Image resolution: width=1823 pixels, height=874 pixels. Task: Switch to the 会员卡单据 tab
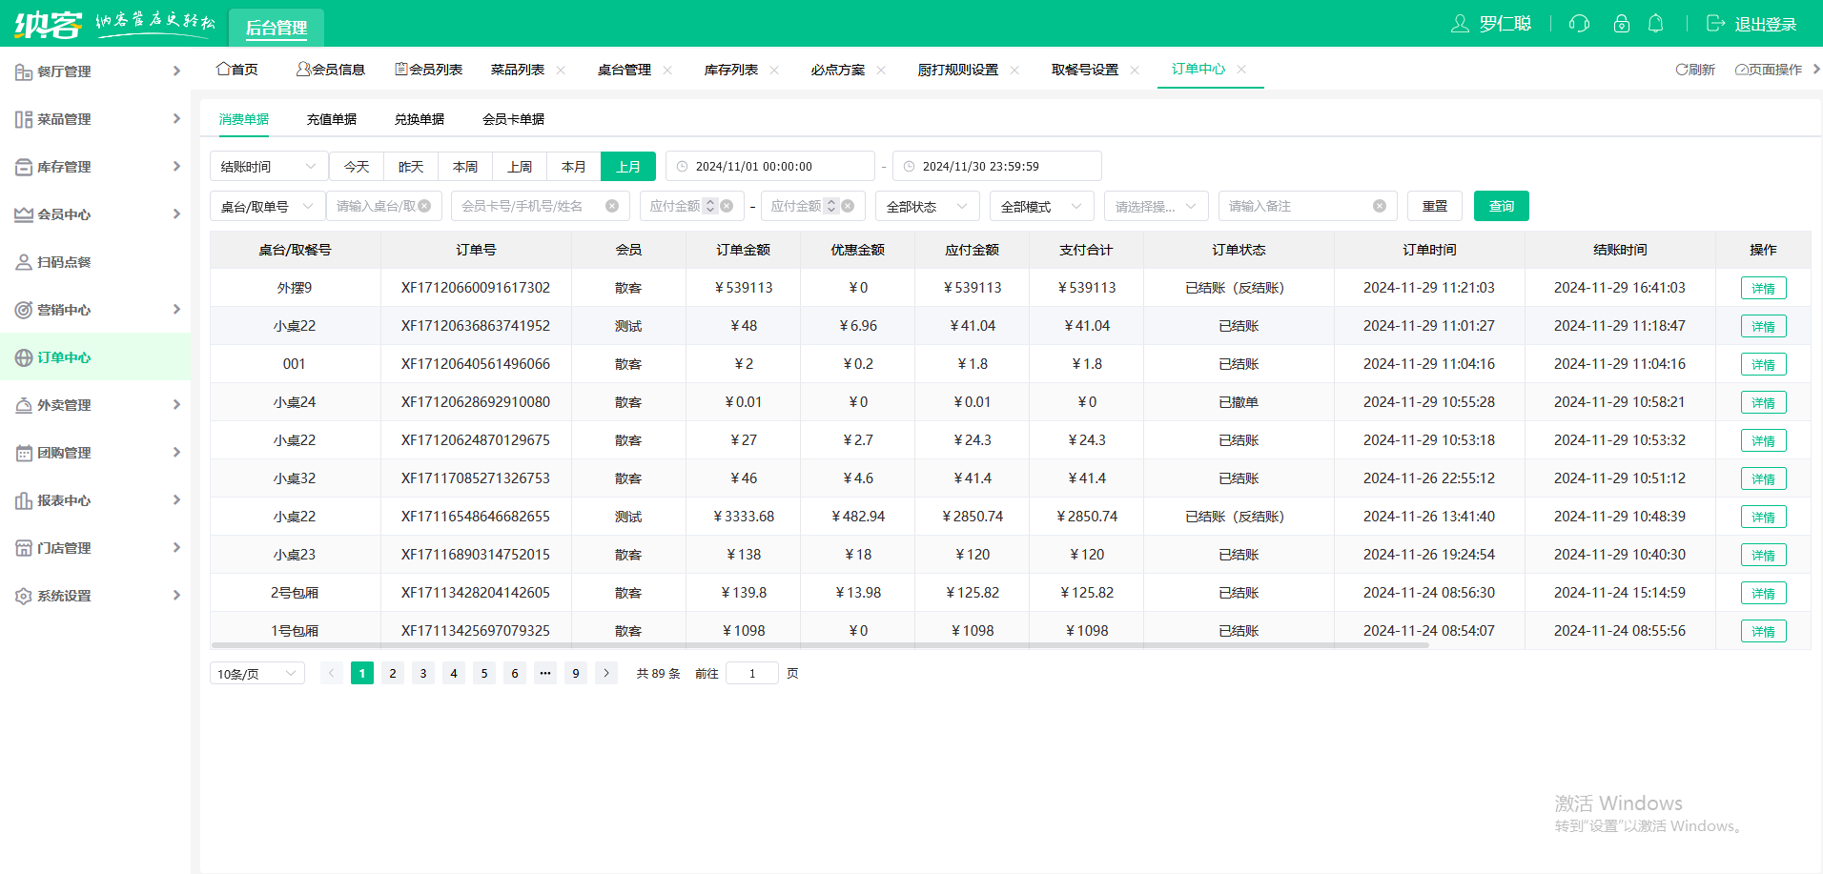(x=513, y=119)
